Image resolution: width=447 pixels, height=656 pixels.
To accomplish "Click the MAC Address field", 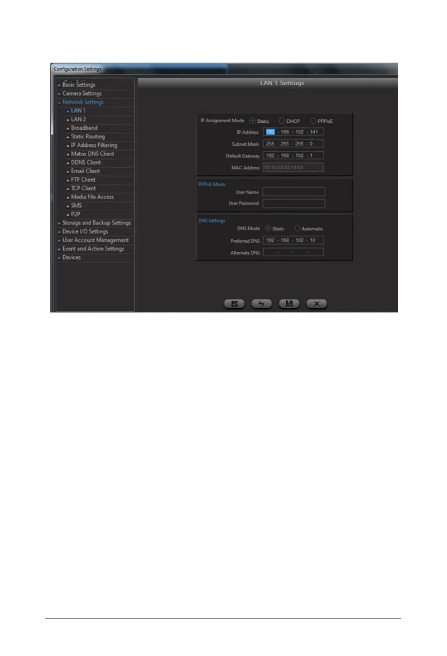I will click(293, 167).
